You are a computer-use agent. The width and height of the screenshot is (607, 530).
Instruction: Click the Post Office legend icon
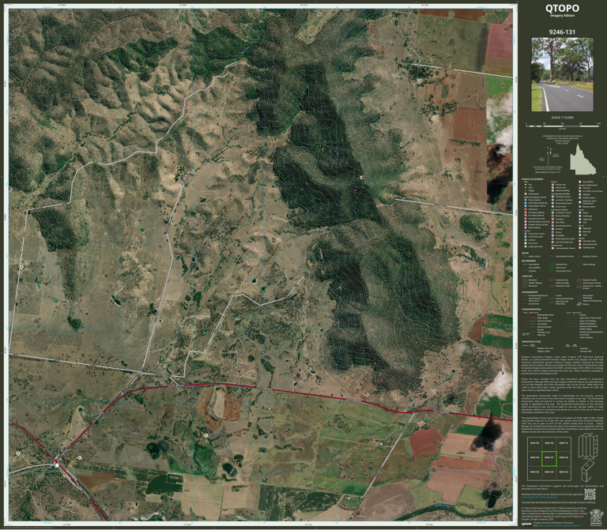(552, 223)
